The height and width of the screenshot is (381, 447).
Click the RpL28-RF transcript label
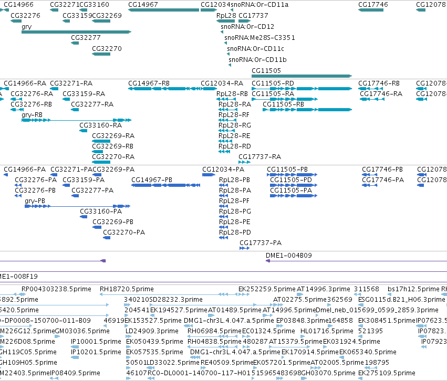234,115
